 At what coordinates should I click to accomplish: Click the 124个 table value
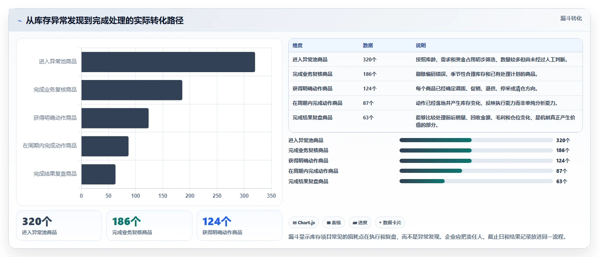(370, 89)
